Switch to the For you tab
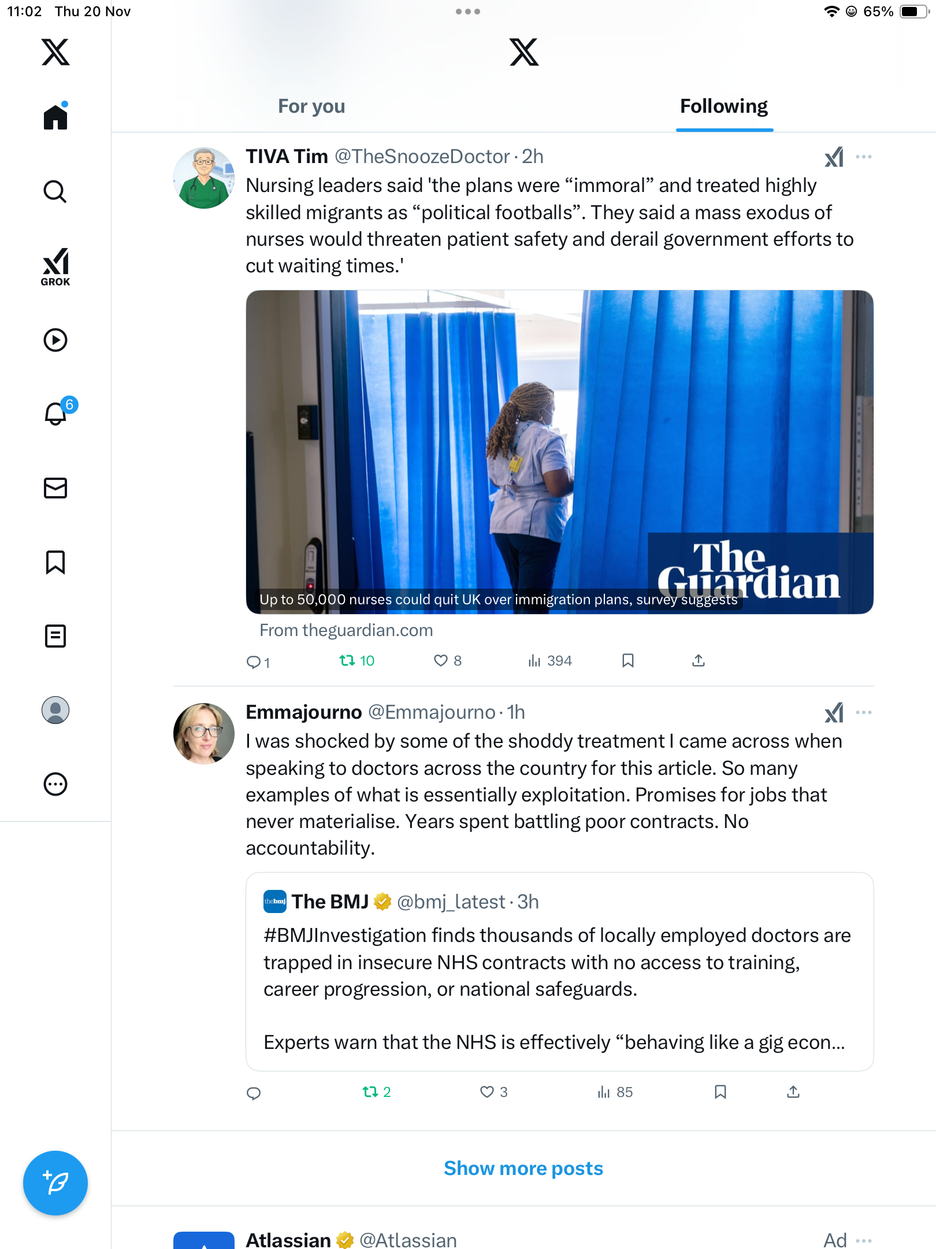The width and height of the screenshot is (936, 1249). pos(311,106)
